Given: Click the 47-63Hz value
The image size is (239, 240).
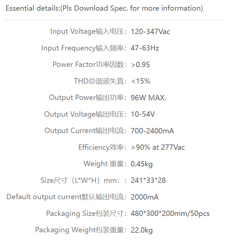Looking at the screenshot, I should pos(145,48).
